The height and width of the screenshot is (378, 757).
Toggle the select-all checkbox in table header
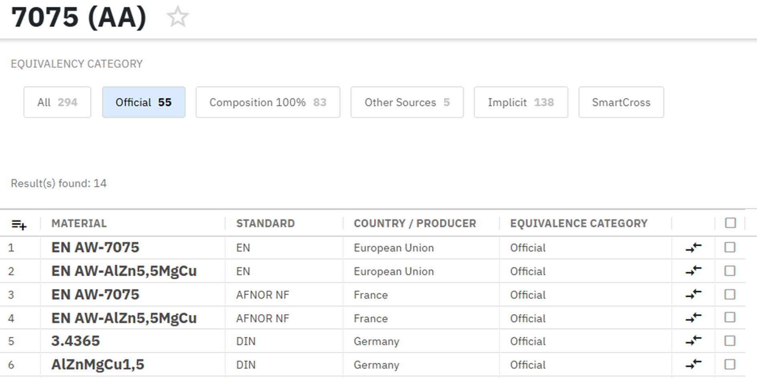pyautogui.click(x=730, y=223)
